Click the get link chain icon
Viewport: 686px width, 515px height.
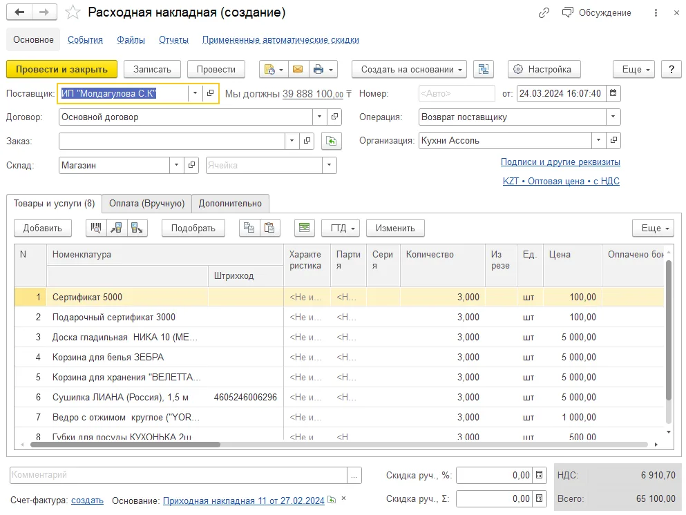tap(544, 12)
